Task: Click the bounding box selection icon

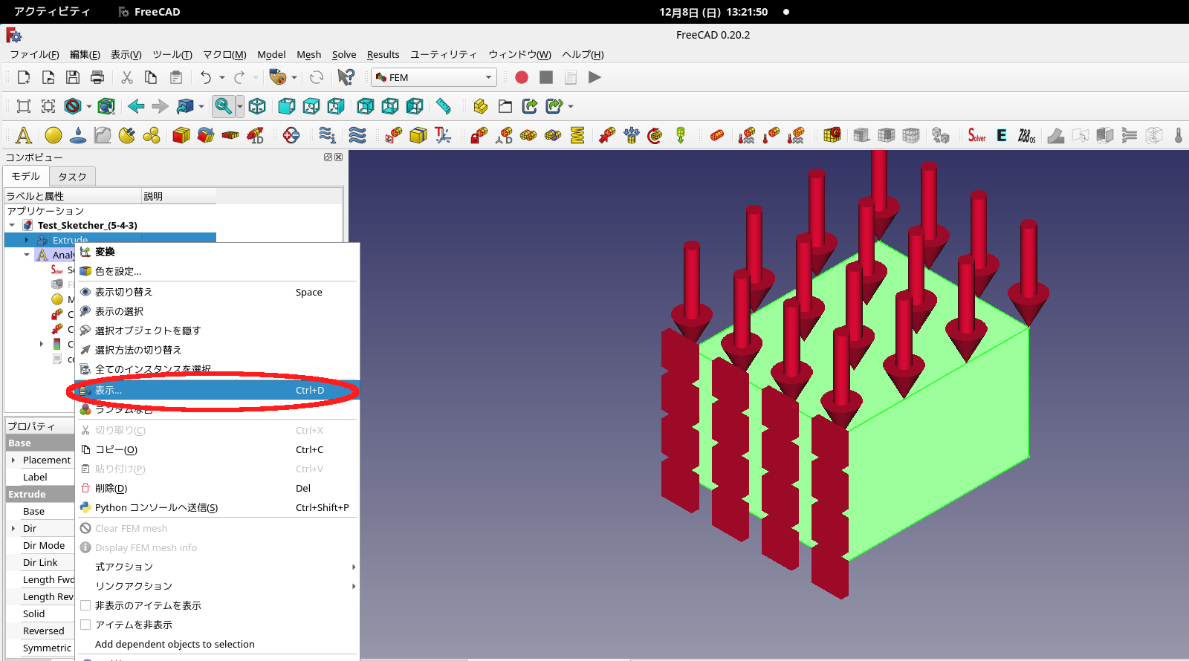Action: coord(106,106)
